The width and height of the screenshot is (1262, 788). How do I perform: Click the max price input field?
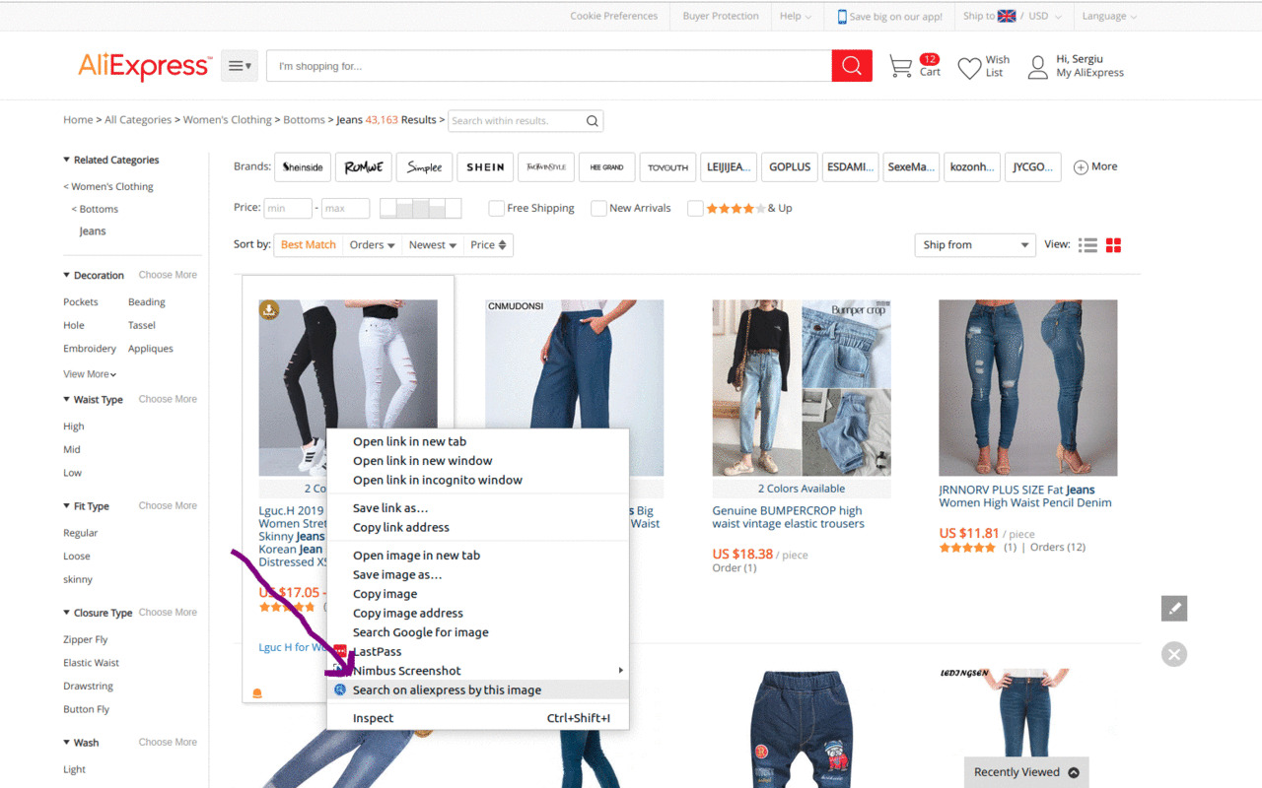[x=345, y=208]
